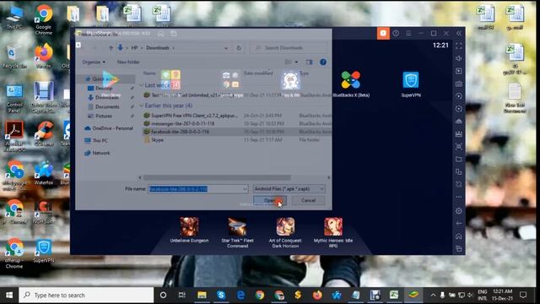Open BlueStacks help question mark icon
The height and width of the screenshot is (304, 540).
[396, 34]
